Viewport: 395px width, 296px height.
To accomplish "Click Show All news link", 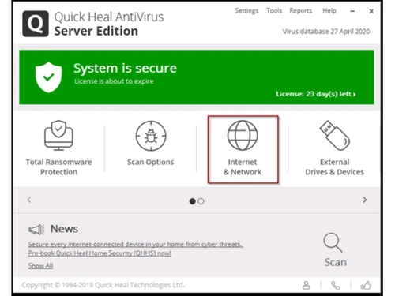I will tap(40, 266).
